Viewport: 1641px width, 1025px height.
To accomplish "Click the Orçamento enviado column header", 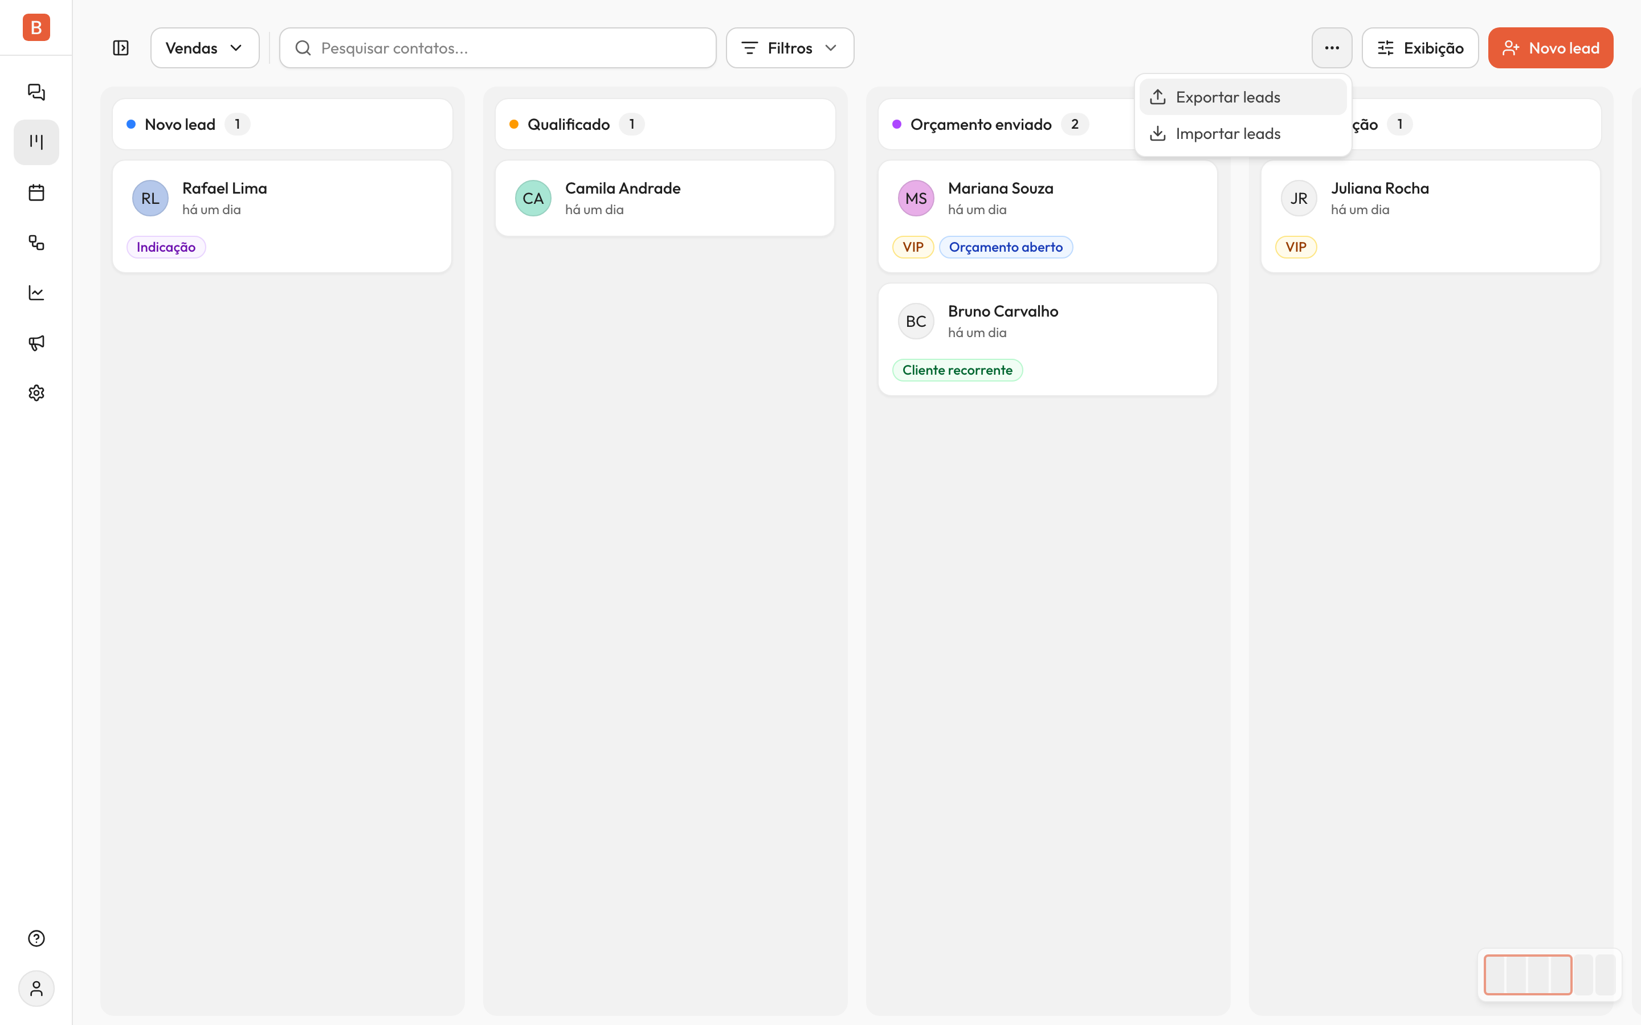I will tap(1006, 124).
